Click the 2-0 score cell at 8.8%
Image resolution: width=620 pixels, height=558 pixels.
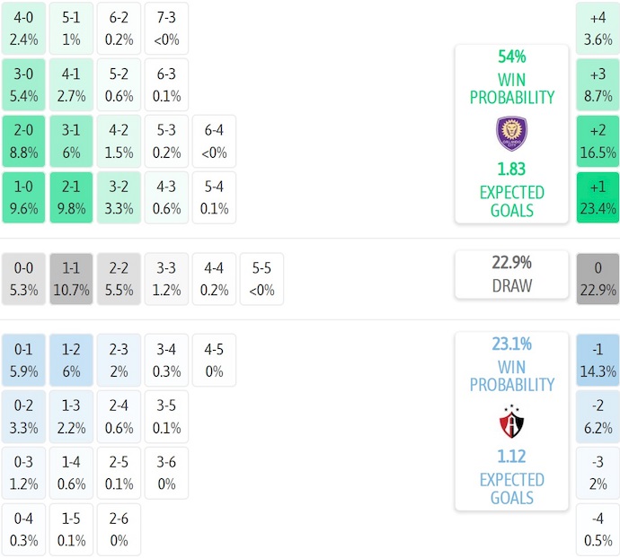pos(23,141)
